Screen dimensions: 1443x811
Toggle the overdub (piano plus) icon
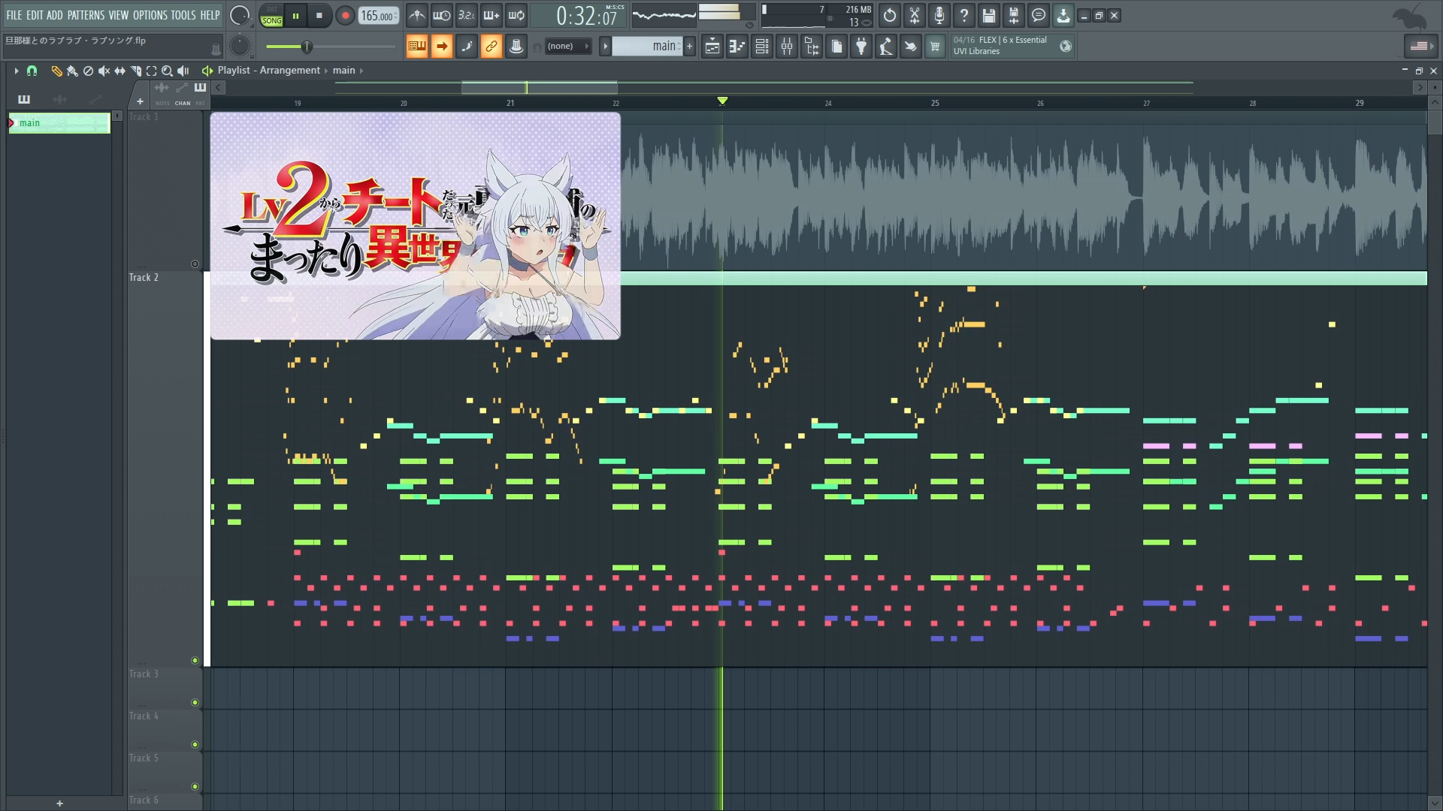[492, 15]
